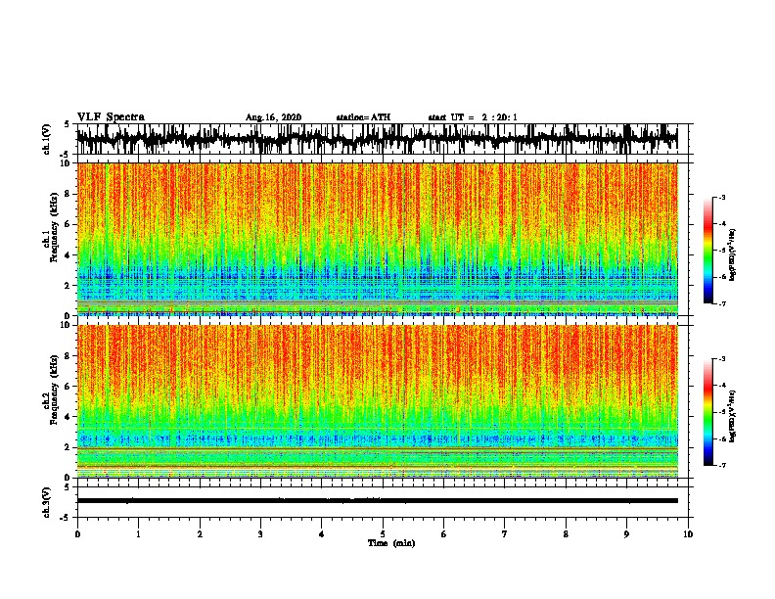Viewport: 775px width, 599px height.
Task: Click the ch.1 voltage waveform plot
Action: (383, 139)
